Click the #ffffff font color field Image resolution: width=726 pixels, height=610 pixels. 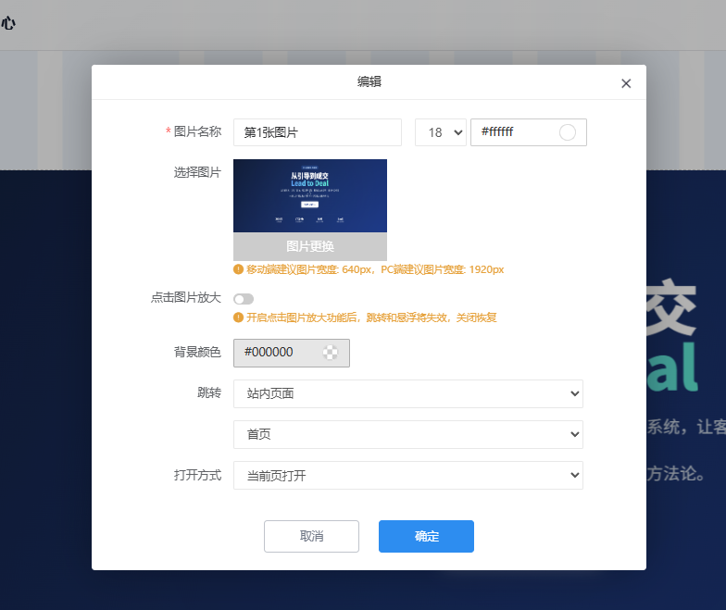coord(528,132)
